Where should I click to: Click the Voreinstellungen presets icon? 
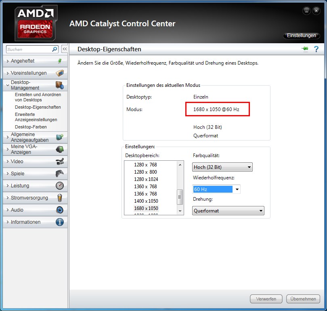pyautogui.click(x=60, y=73)
